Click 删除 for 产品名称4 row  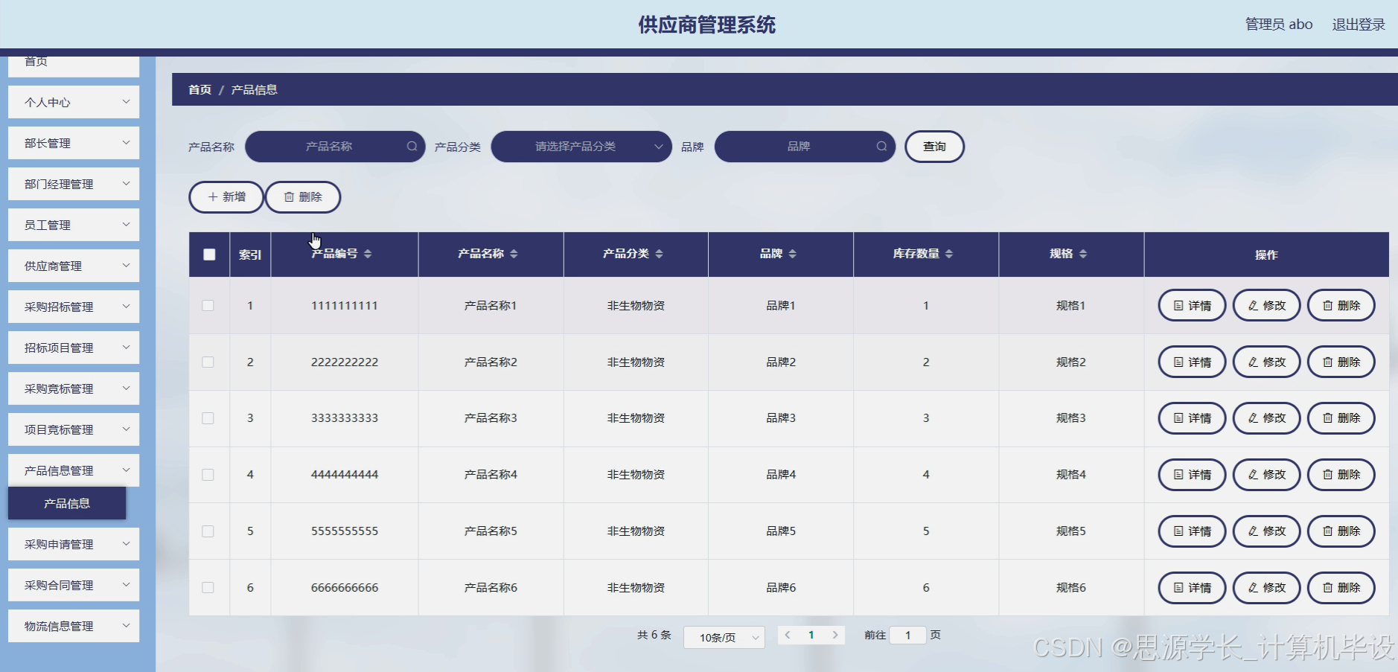tap(1341, 475)
